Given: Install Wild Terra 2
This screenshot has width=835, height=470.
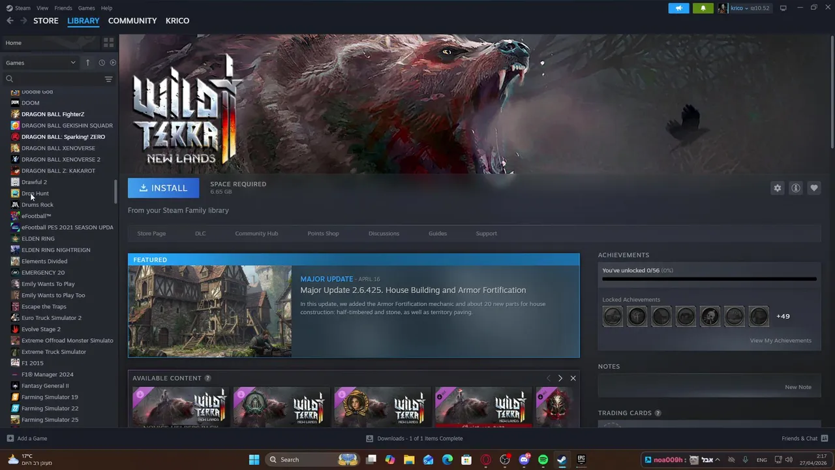Looking at the screenshot, I should pyautogui.click(x=163, y=188).
